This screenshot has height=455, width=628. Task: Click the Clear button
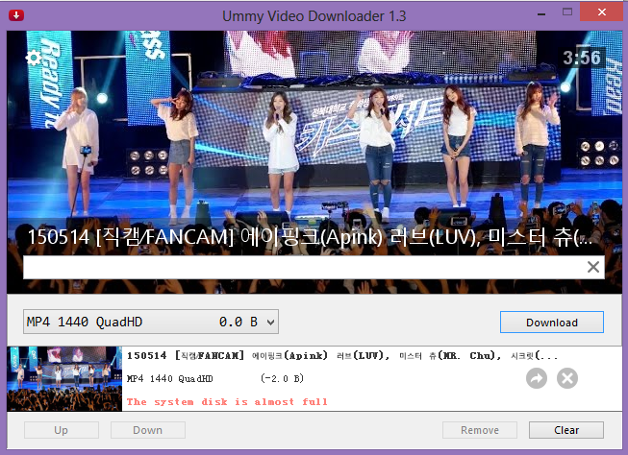pos(566,430)
